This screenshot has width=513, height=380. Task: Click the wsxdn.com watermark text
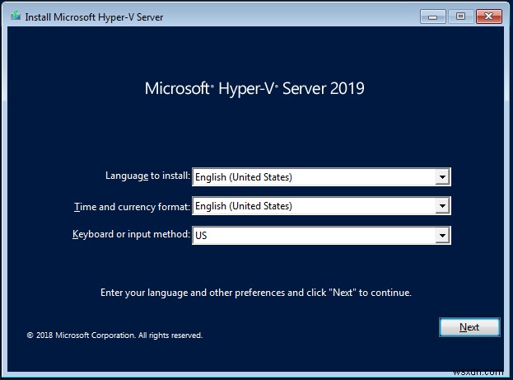(487, 373)
